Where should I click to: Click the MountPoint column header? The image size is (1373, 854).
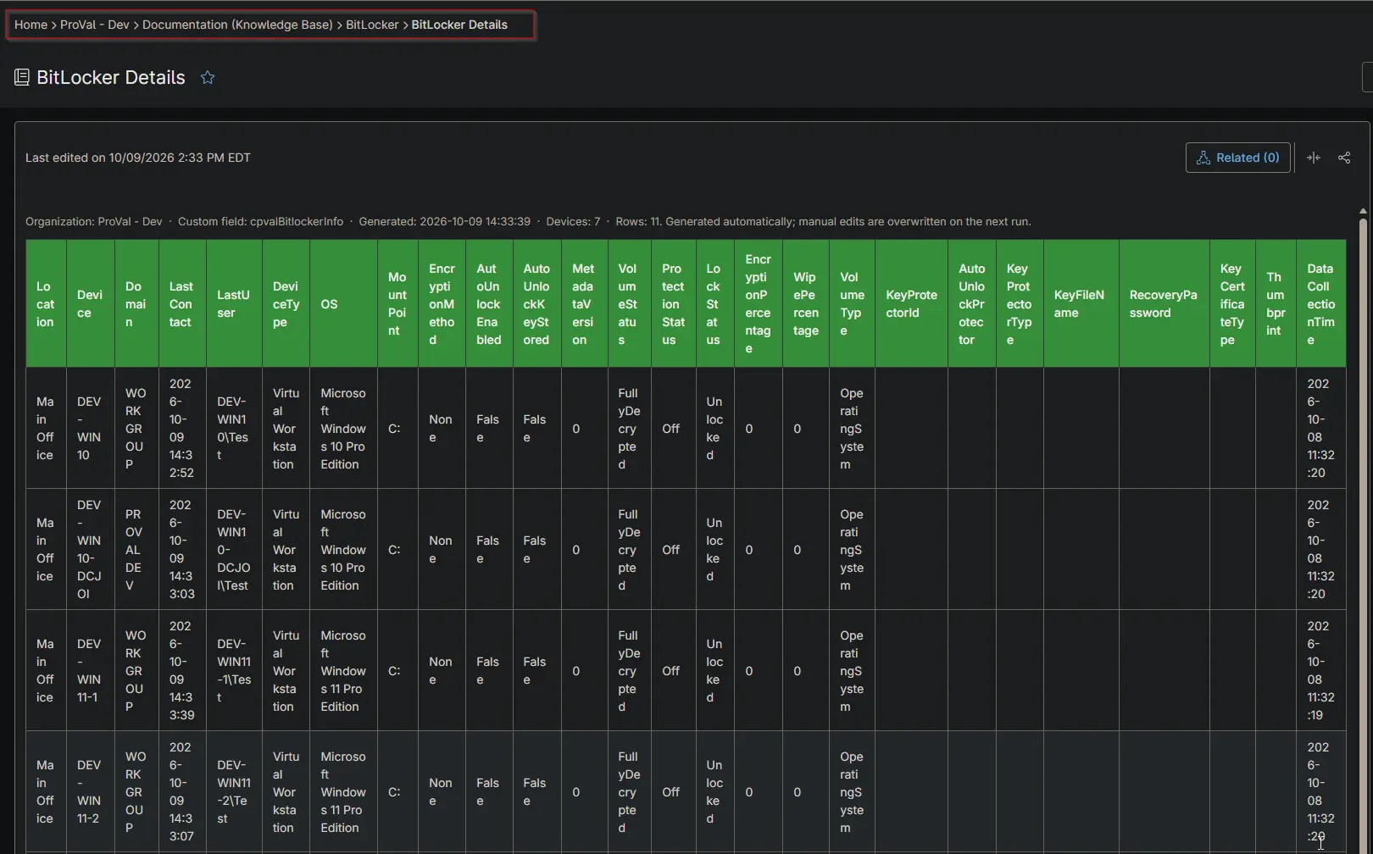[397, 304]
